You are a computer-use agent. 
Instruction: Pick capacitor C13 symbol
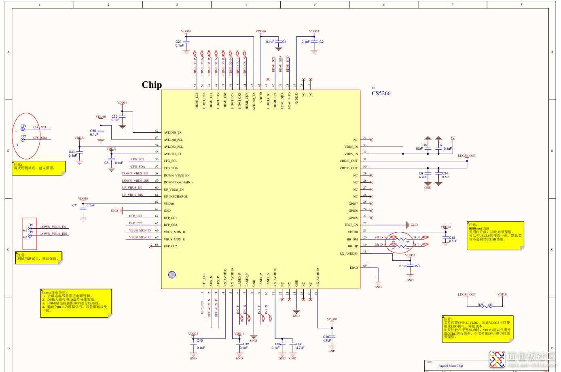[x=445, y=238]
